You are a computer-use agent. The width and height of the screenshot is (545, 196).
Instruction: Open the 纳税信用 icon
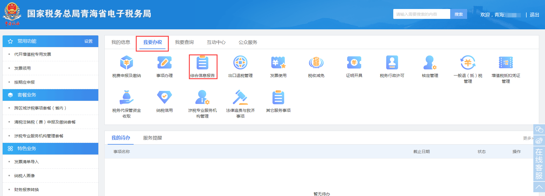pyautogui.click(x=165, y=97)
